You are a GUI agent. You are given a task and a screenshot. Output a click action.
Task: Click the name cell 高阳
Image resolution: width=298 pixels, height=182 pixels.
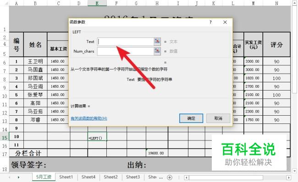click(x=35, y=103)
